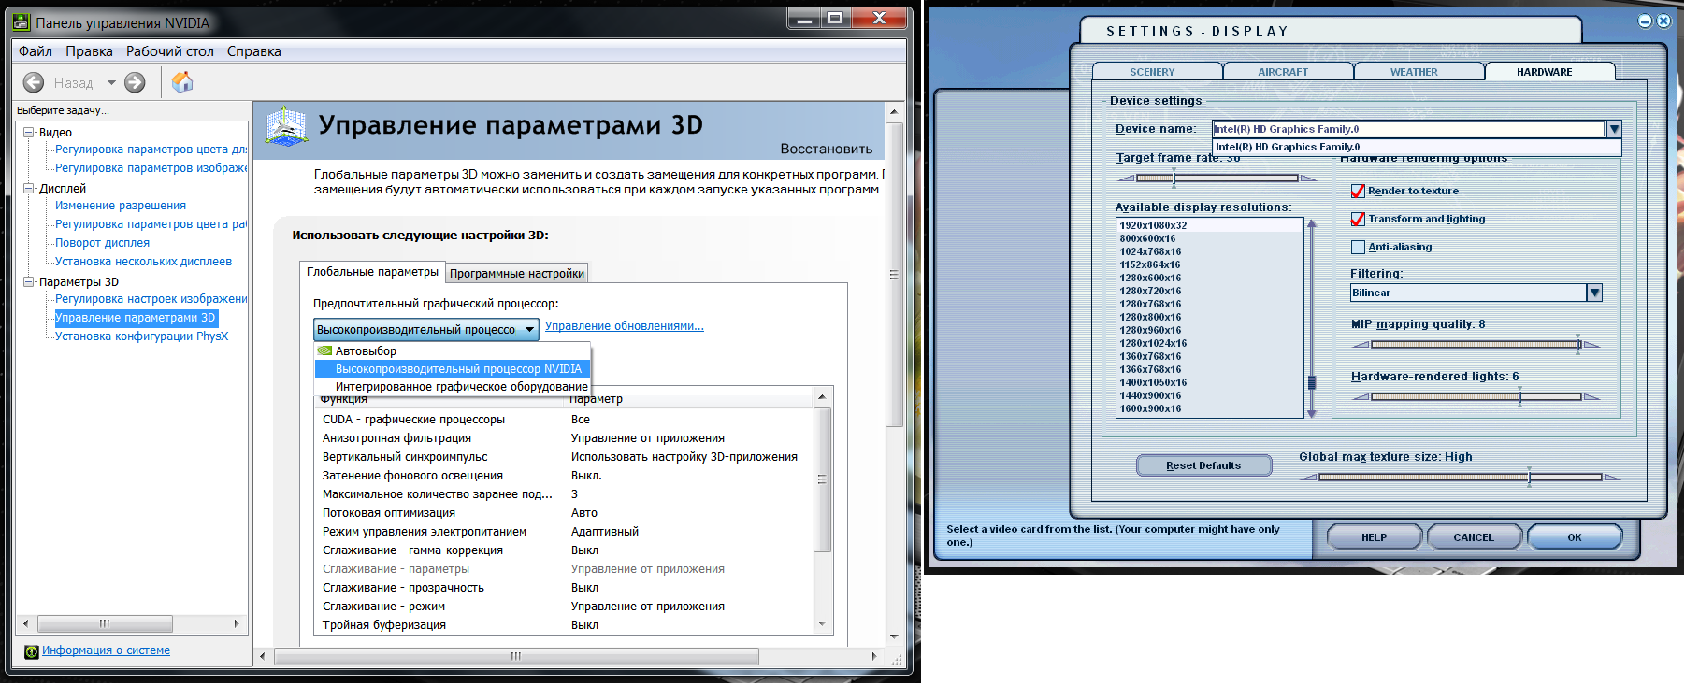Open the preferred graphics processor dropdown

[x=426, y=329]
